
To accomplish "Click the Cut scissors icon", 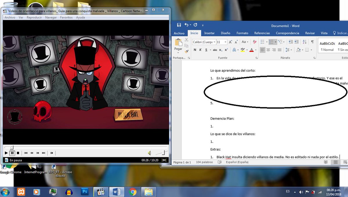I will (186, 40).
